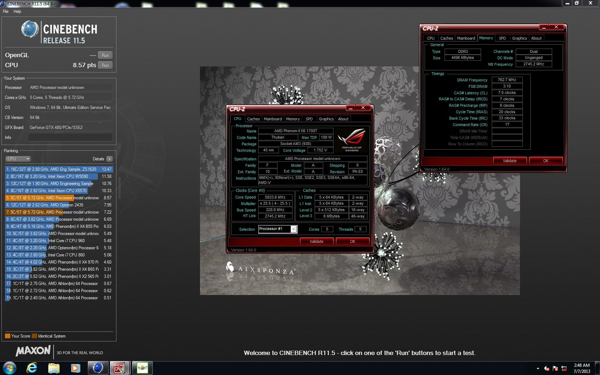Click the Your Score orange legend swatch

(7, 336)
